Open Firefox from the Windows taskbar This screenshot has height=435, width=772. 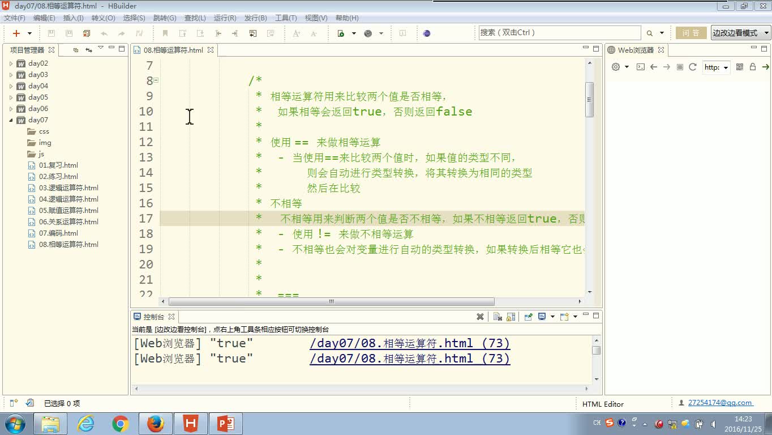(x=156, y=424)
